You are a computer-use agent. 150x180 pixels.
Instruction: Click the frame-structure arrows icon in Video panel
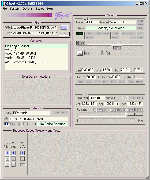[117, 48]
